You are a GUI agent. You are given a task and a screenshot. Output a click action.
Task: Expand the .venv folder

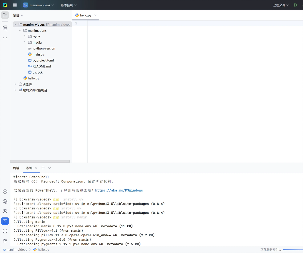[x=25, y=37]
